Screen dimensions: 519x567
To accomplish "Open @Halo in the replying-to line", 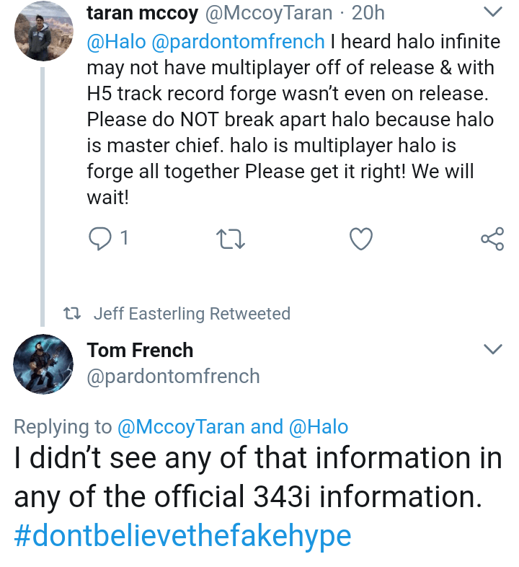I will point(318,427).
